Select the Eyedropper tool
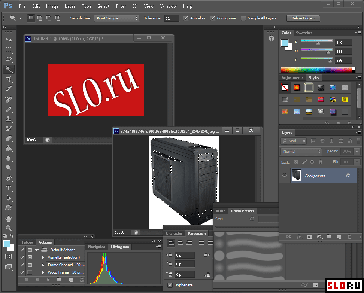Viewport: 364px width, 293px height. click(9, 89)
